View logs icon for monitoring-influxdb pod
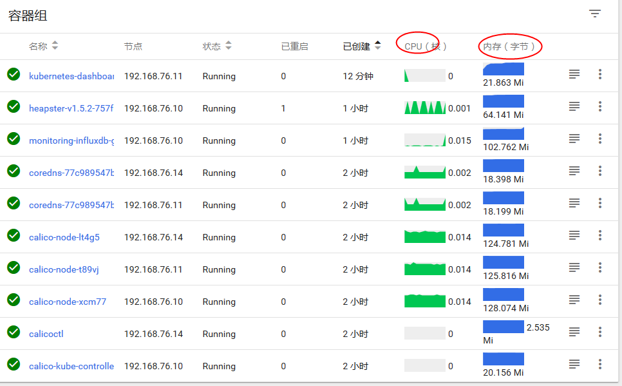Image resolution: width=622 pixels, height=386 pixels. pos(574,139)
